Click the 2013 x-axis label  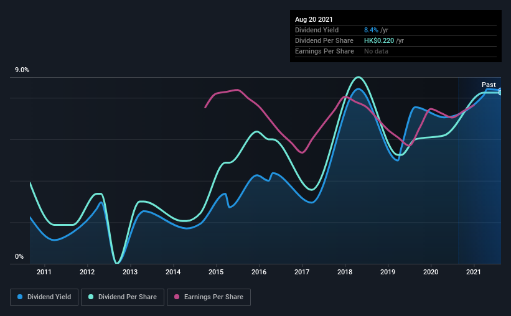(x=130, y=272)
